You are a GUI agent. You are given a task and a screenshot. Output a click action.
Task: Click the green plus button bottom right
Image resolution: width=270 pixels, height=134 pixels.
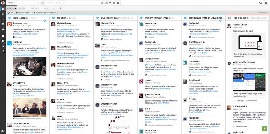pos(264,129)
